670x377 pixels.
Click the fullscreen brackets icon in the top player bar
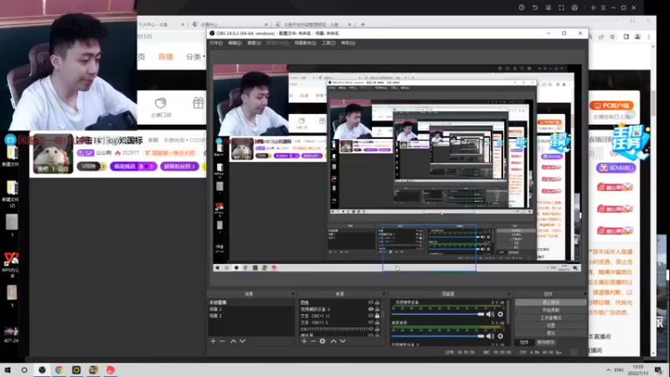pyautogui.click(x=561, y=8)
